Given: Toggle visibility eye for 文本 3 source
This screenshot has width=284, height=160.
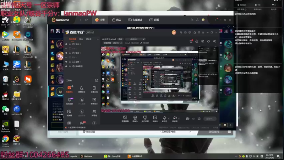Looking at the screenshot, I should (x=66, y=44).
